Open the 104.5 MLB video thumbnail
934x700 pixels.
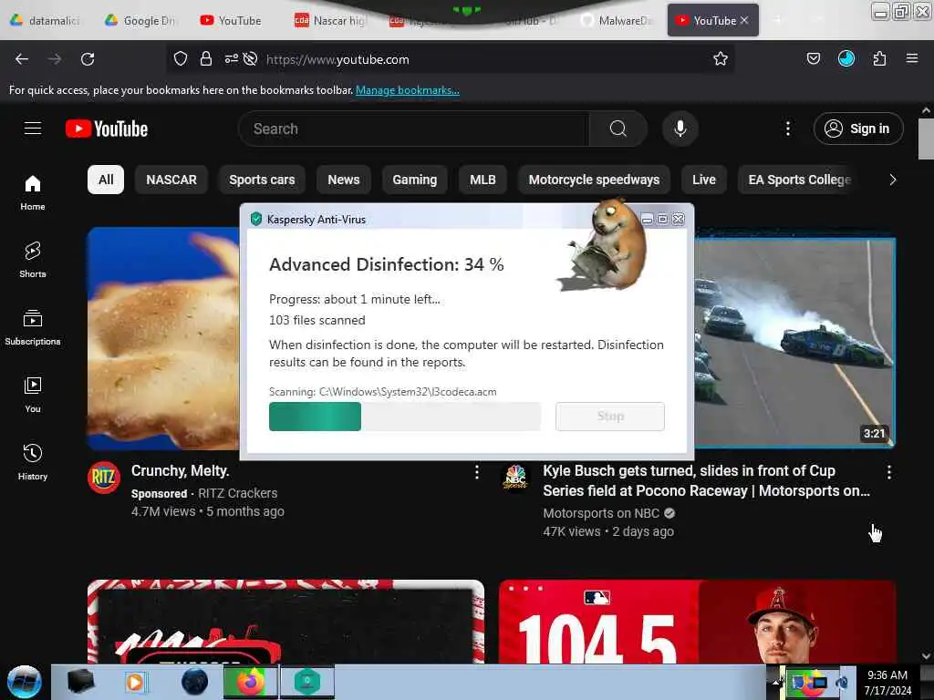(698, 622)
